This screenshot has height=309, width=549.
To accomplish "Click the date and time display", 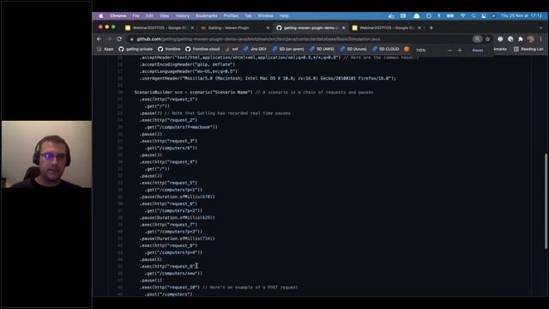I will 522,15.
